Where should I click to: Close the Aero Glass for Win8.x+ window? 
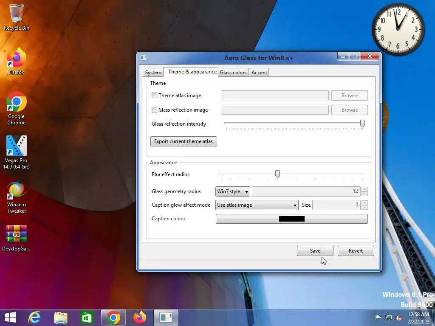click(370, 56)
